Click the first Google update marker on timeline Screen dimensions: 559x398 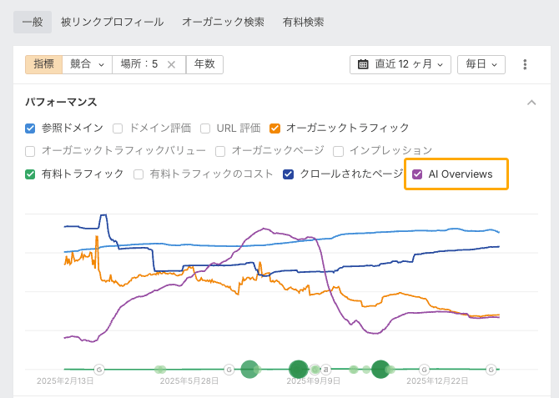click(99, 369)
